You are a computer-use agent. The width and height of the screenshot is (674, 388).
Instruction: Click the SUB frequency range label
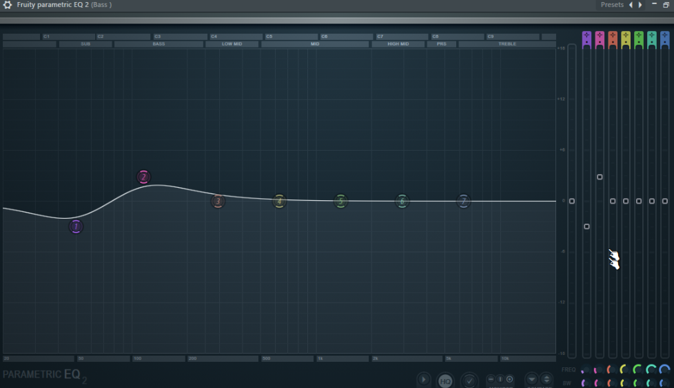tap(85, 44)
